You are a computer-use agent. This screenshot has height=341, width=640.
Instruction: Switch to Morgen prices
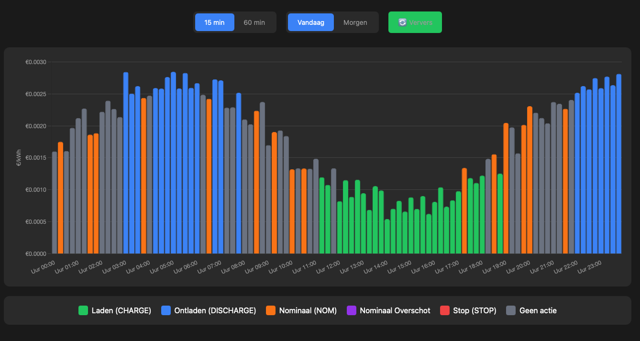coord(355,22)
